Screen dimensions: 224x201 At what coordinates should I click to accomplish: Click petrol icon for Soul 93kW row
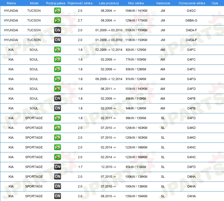coord(57,69)
